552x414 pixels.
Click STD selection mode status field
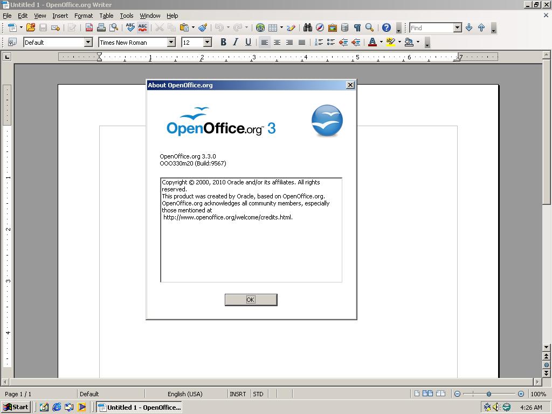tap(258, 394)
